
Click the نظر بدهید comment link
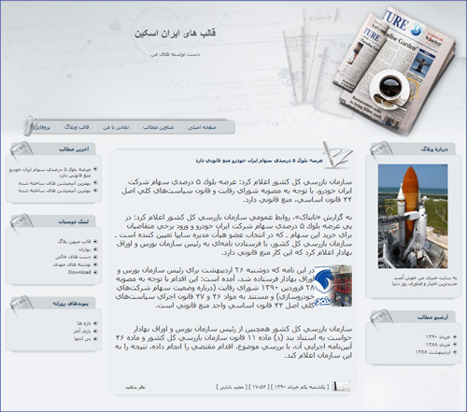coord(135,387)
